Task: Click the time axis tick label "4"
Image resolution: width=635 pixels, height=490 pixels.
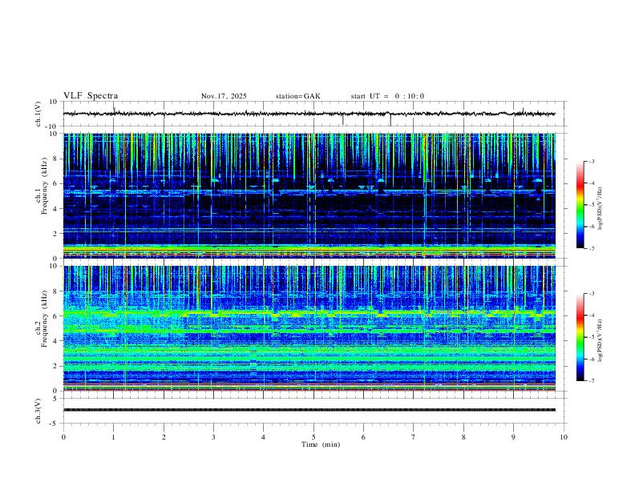Action: [263, 437]
